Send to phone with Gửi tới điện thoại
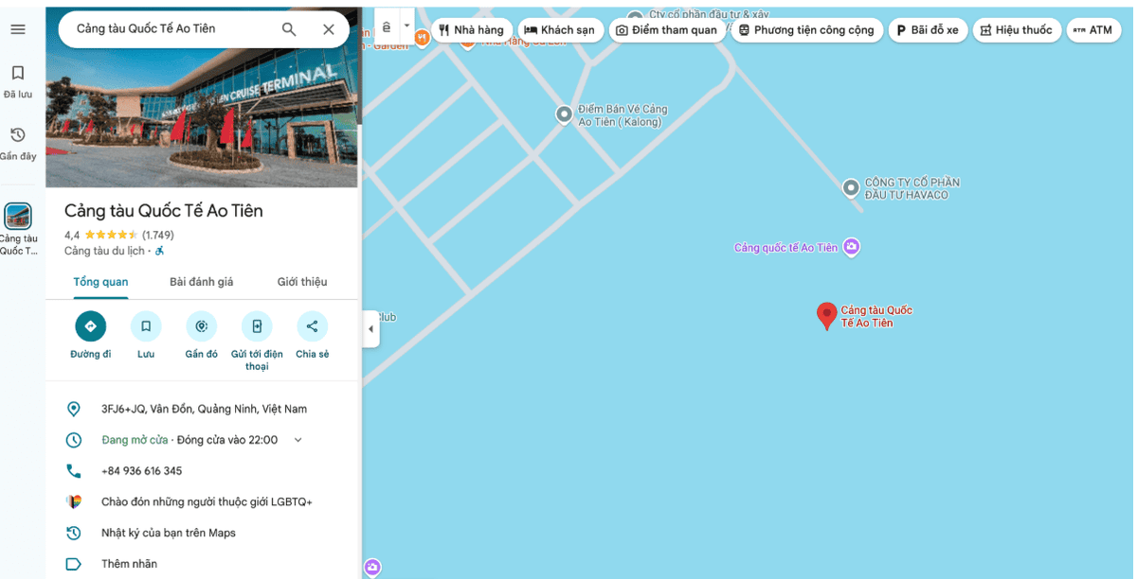Viewport: 1137px width, 579px height. (x=257, y=326)
